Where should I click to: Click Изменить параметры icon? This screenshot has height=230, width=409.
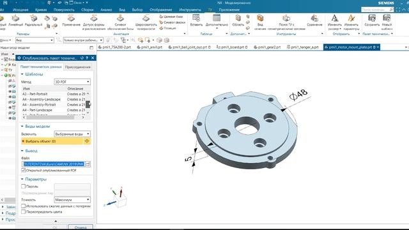[x=351, y=22]
